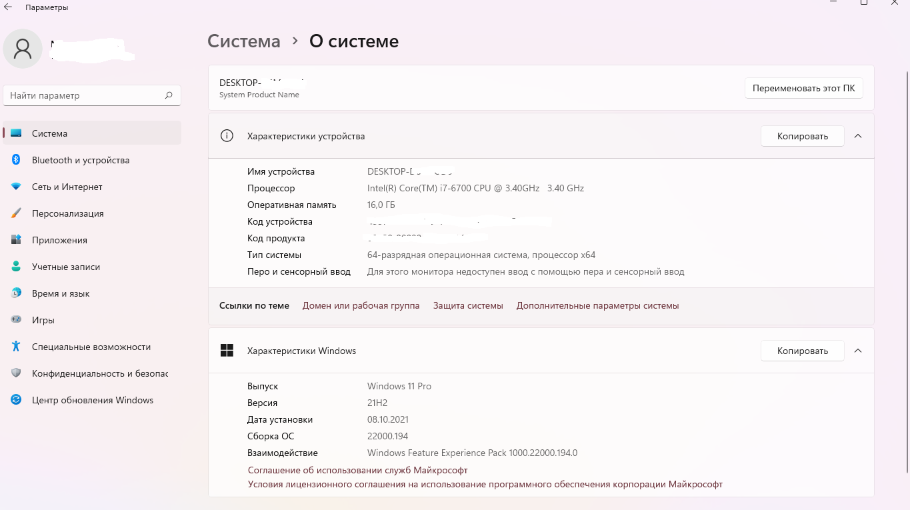Click the Windows logo beside Характеристики Windows

pos(227,351)
